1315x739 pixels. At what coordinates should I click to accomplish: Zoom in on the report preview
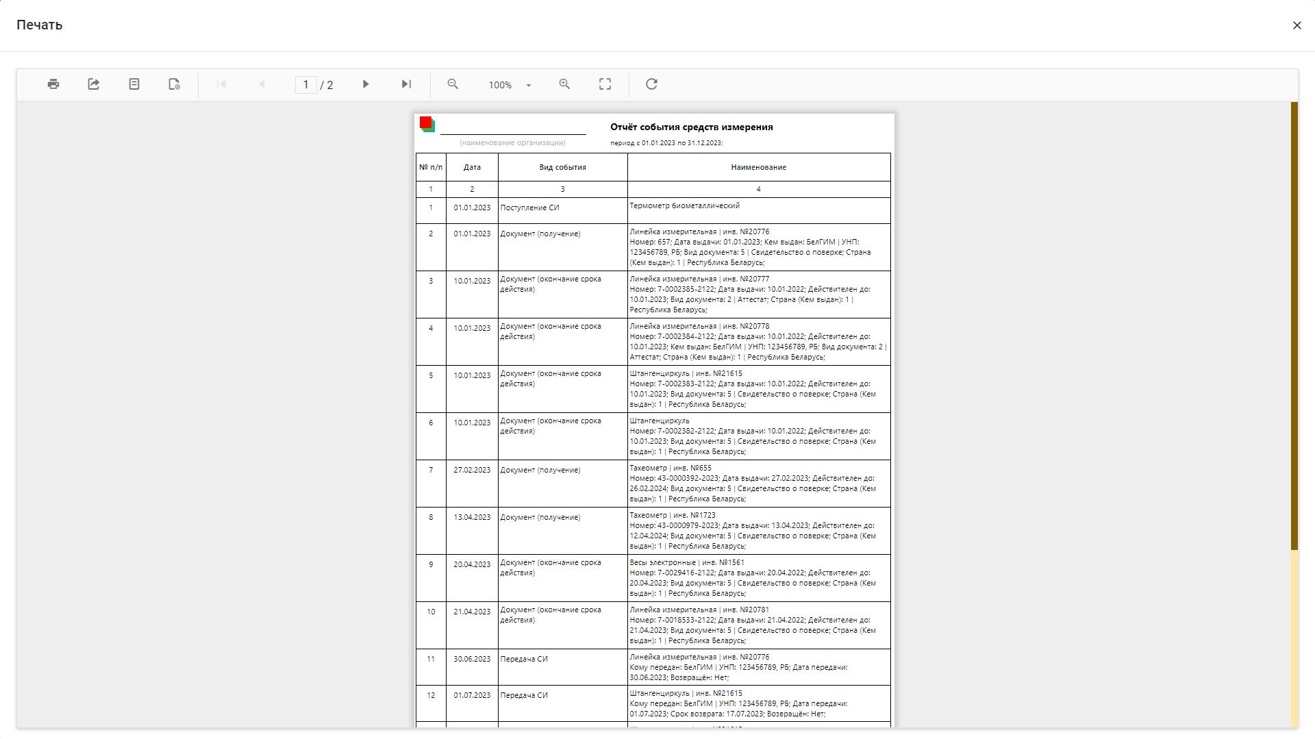click(x=564, y=84)
